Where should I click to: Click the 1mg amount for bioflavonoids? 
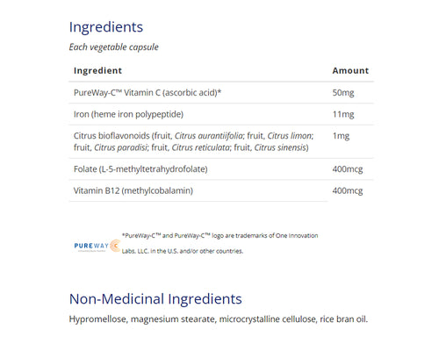(341, 136)
